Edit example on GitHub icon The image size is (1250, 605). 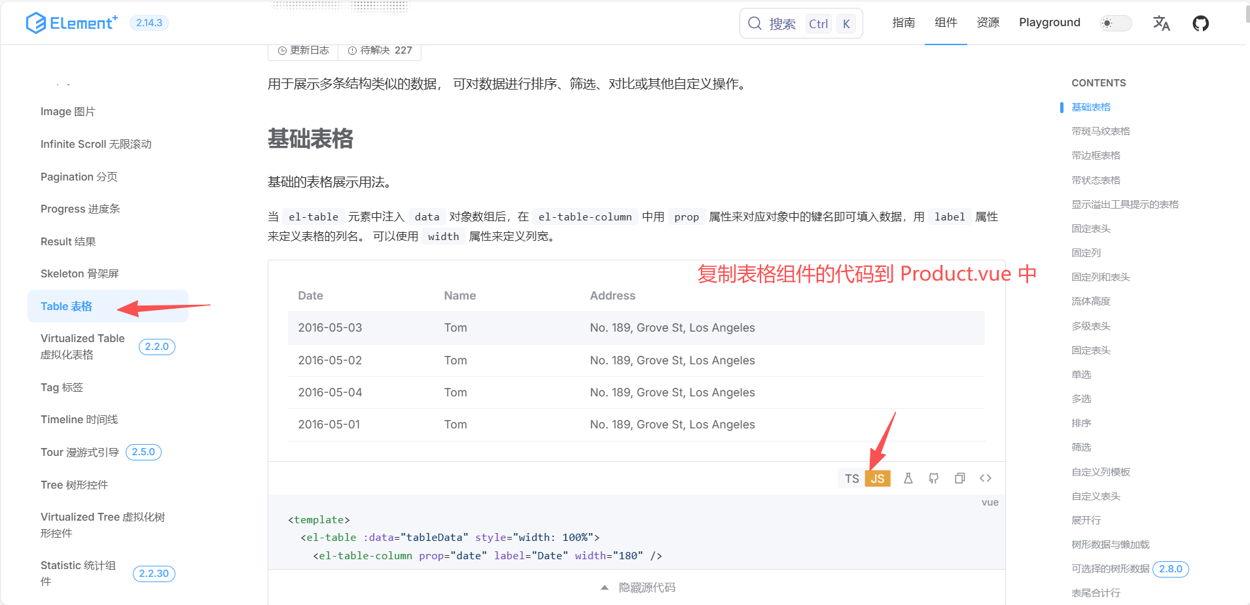click(934, 478)
